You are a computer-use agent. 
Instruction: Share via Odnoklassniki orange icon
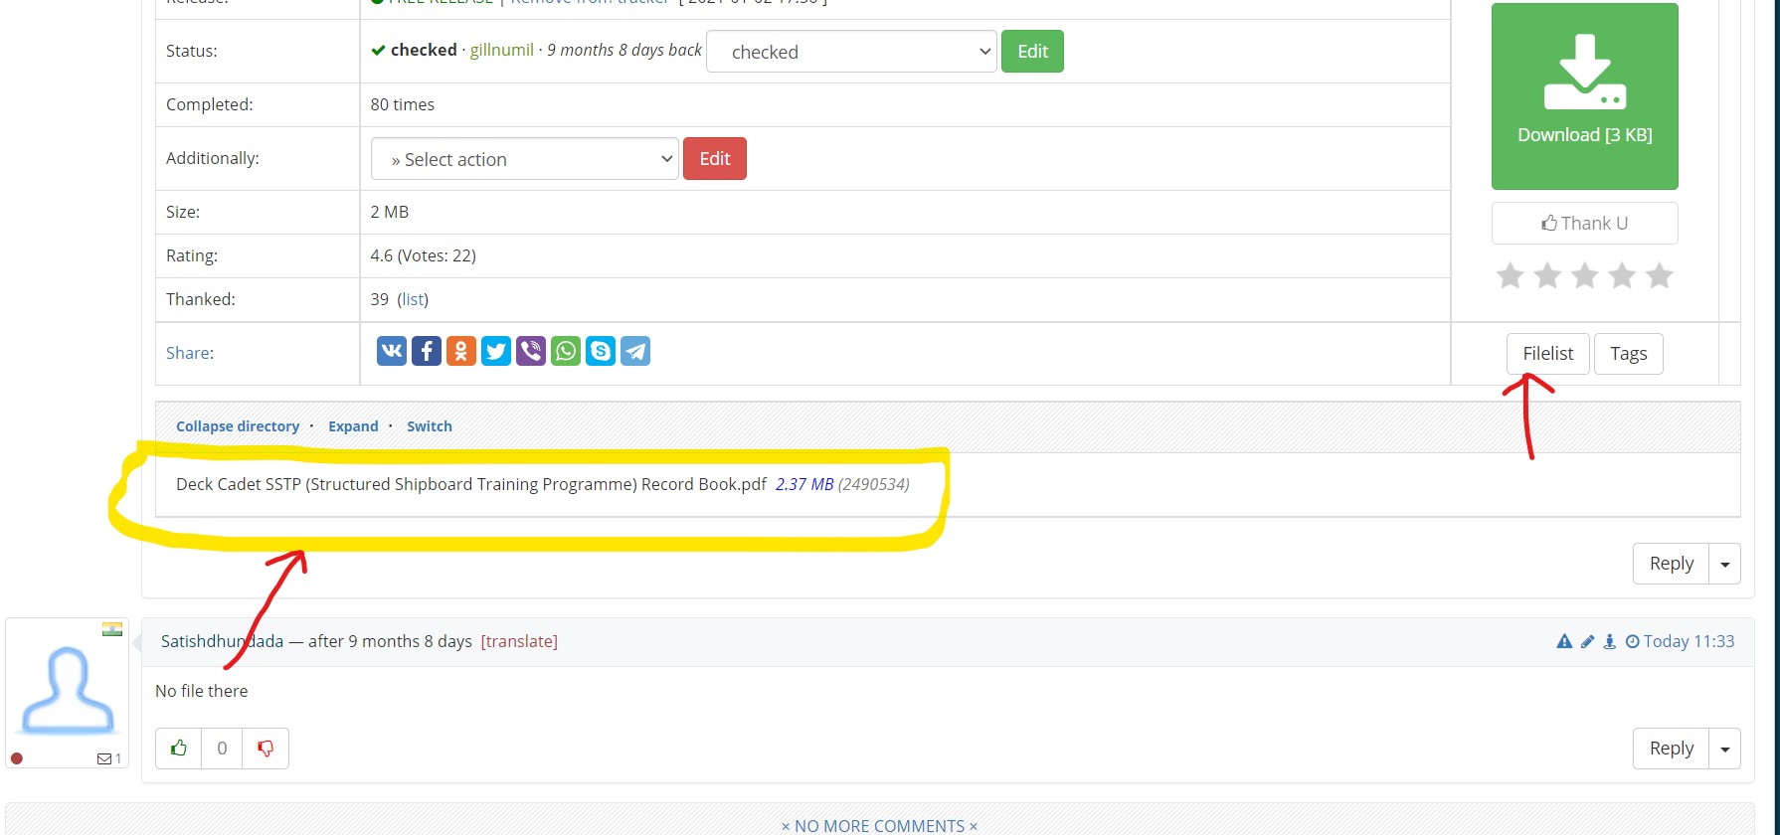coord(461,351)
